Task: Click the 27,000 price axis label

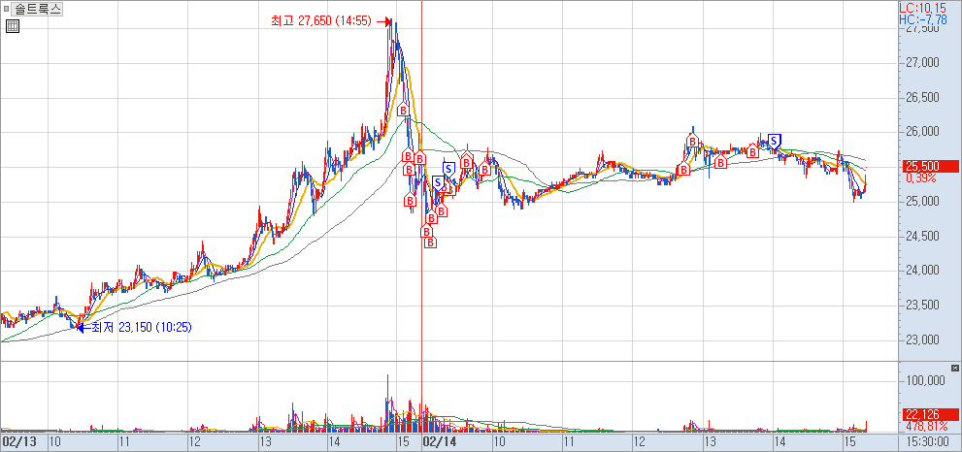Action: [922, 62]
